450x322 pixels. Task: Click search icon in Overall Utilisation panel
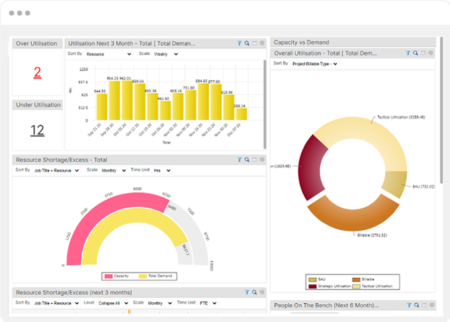coord(416,53)
